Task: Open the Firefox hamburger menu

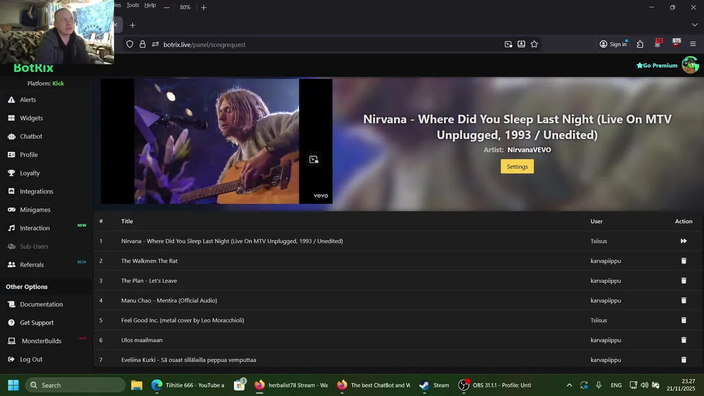Action: pos(693,45)
